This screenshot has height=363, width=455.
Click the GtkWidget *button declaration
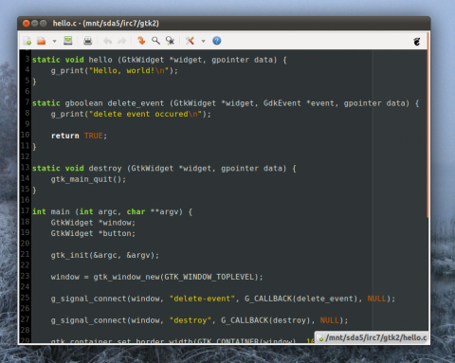[93, 233]
